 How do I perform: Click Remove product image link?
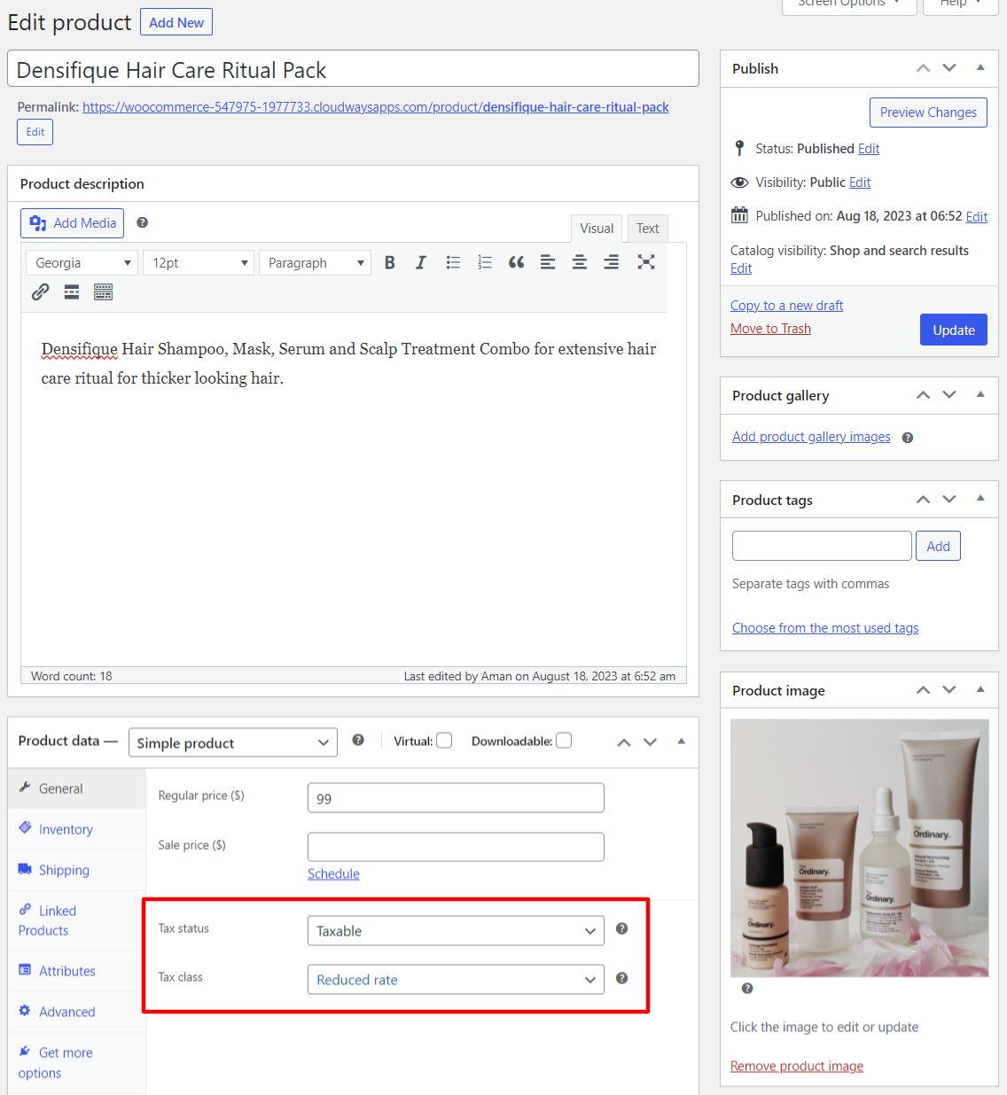tap(796, 1066)
